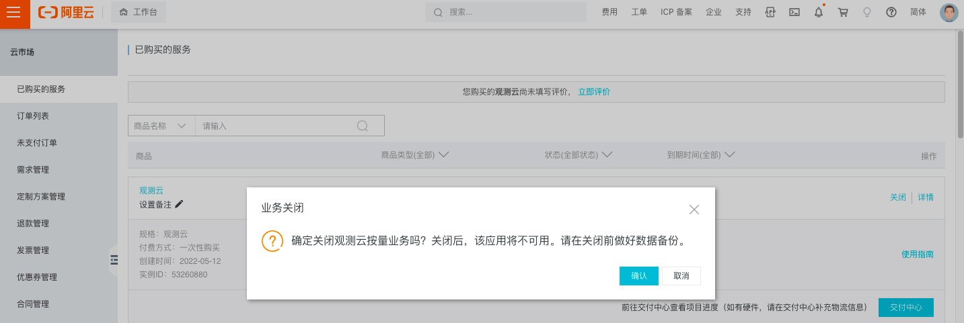964x323 pixels.
Task: Close the 业务关闭 dialog with X
Action: tap(694, 210)
